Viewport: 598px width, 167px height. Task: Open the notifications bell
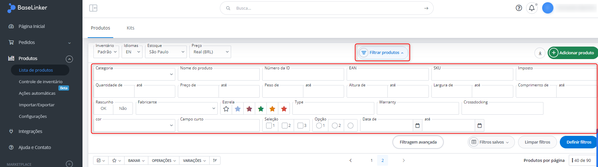[532, 8]
